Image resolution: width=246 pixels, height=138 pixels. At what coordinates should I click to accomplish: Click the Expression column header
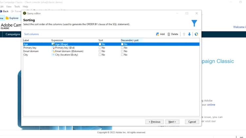pyautogui.click(x=57, y=40)
